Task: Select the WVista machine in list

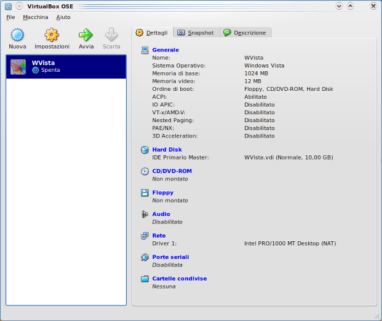Action: coord(66,66)
